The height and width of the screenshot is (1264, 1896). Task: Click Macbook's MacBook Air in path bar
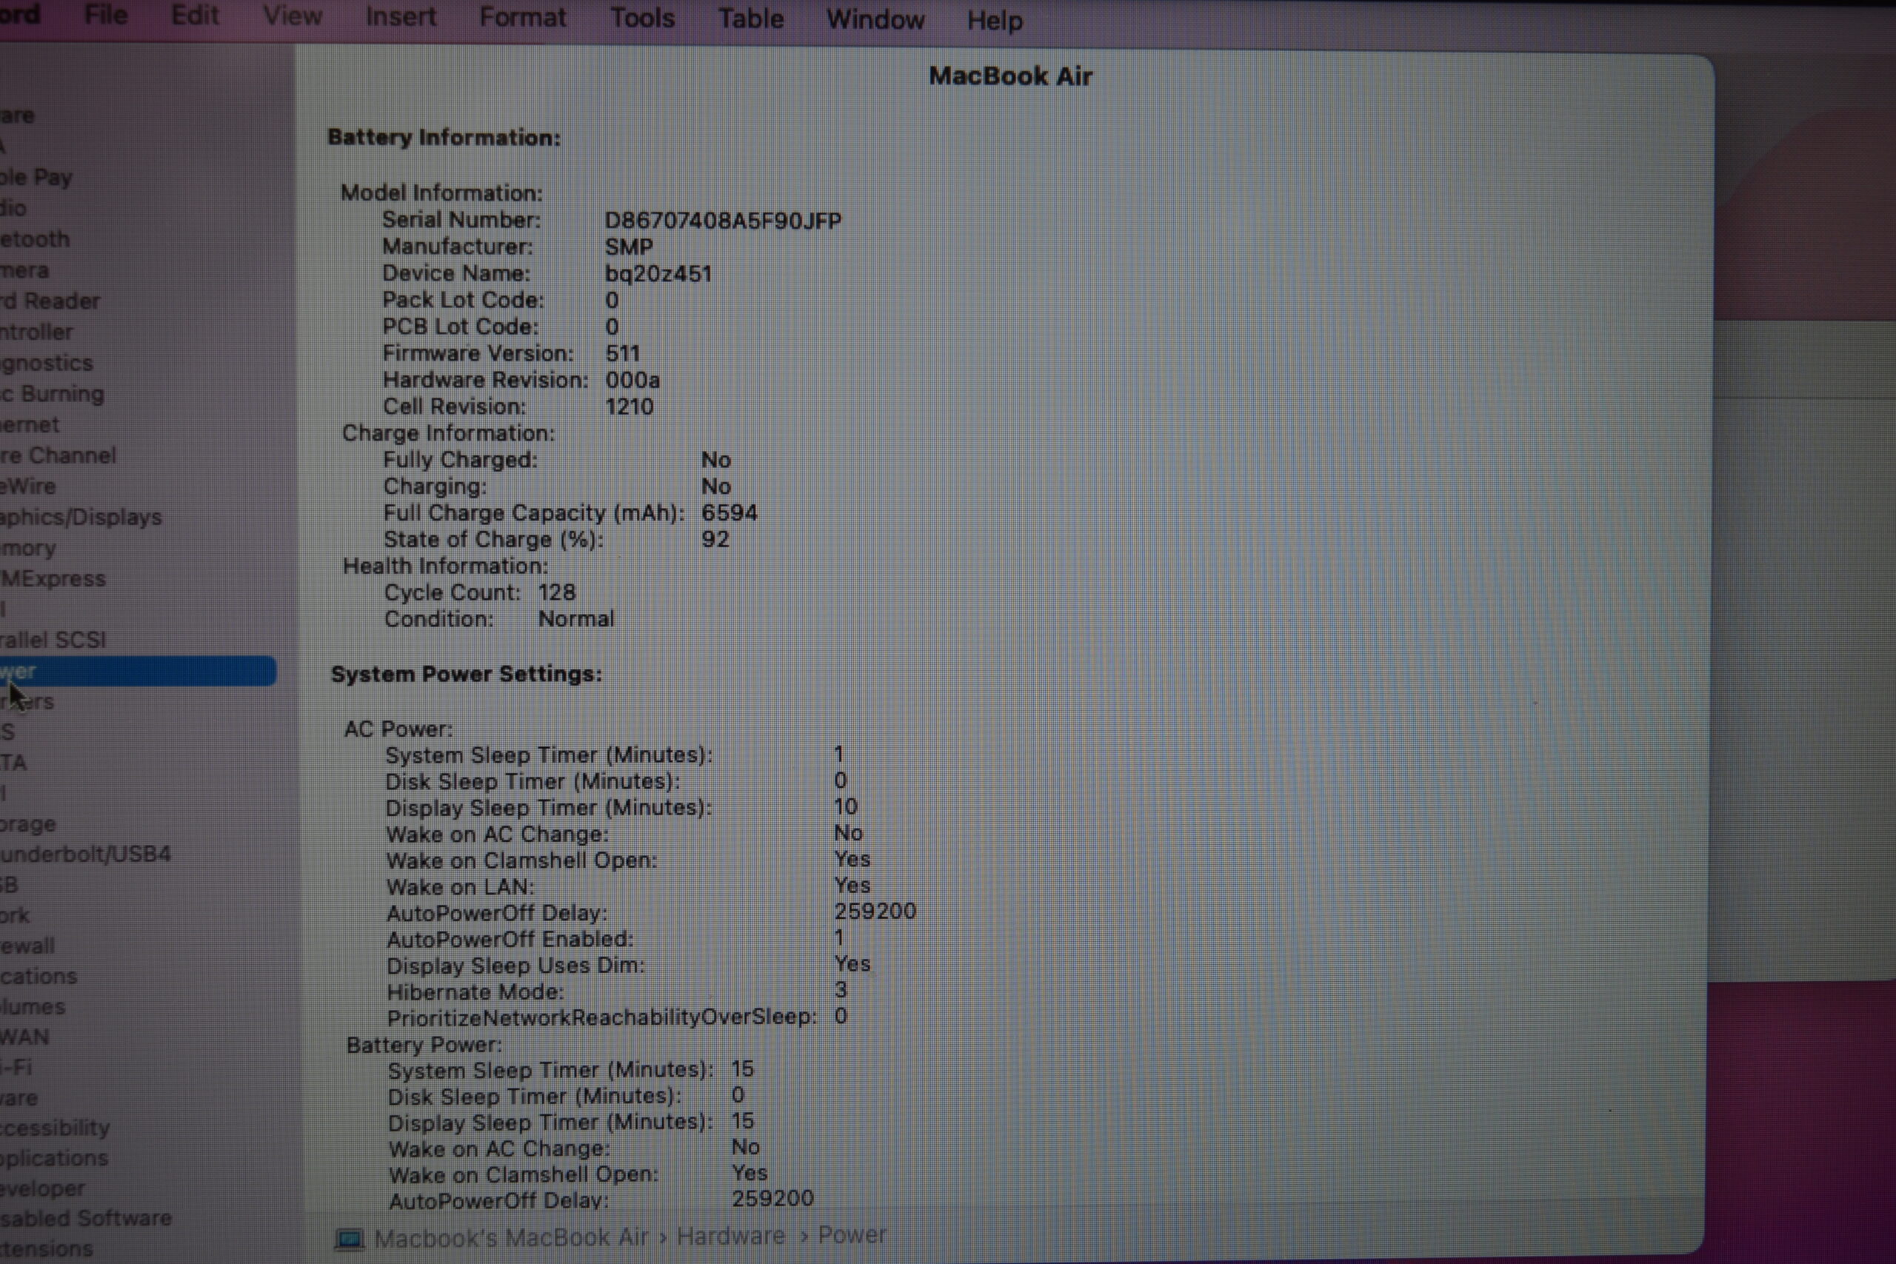(x=511, y=1237)
